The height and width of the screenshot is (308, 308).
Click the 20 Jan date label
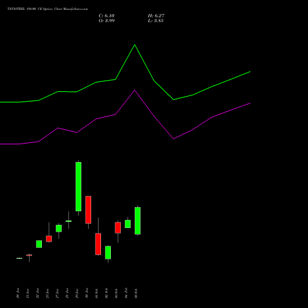(18, 293)
